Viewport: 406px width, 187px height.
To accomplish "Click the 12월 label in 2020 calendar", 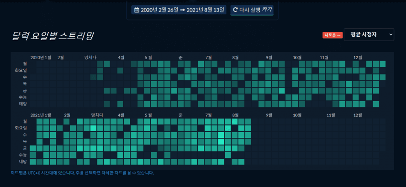I will [x=358, y=57].
